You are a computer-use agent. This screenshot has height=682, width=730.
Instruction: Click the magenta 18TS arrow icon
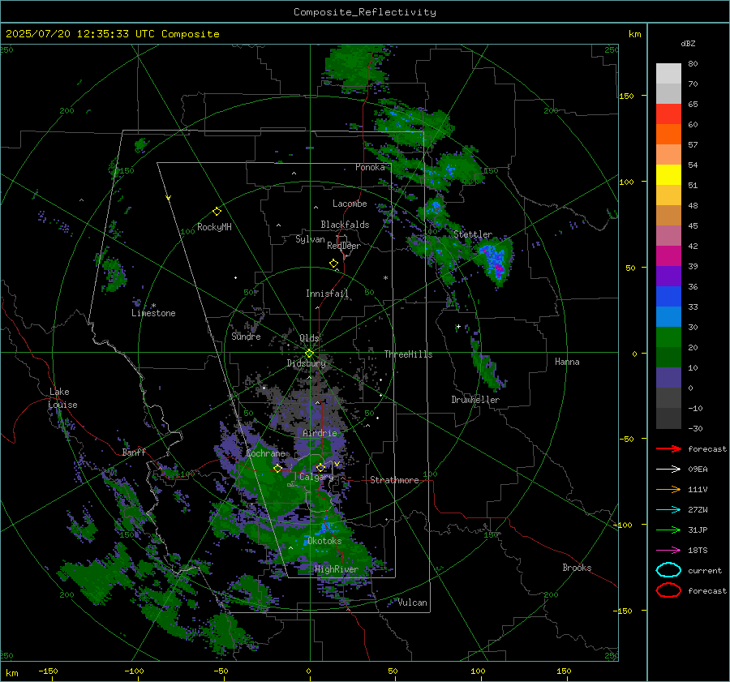coord(668,551)
